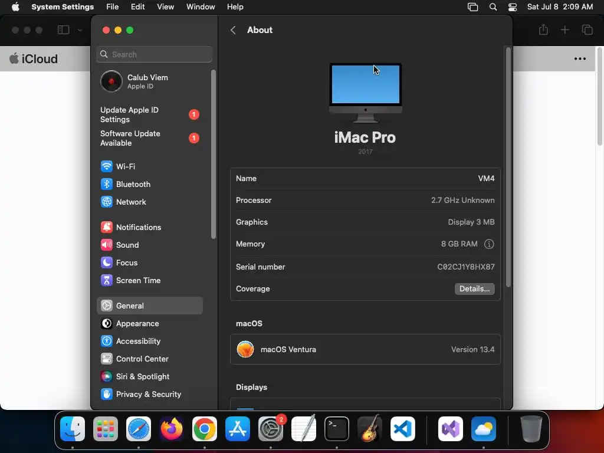The width and height of the screenshot is (604, 453).
Task: Open the Window menu
Action: coord(201,7)
